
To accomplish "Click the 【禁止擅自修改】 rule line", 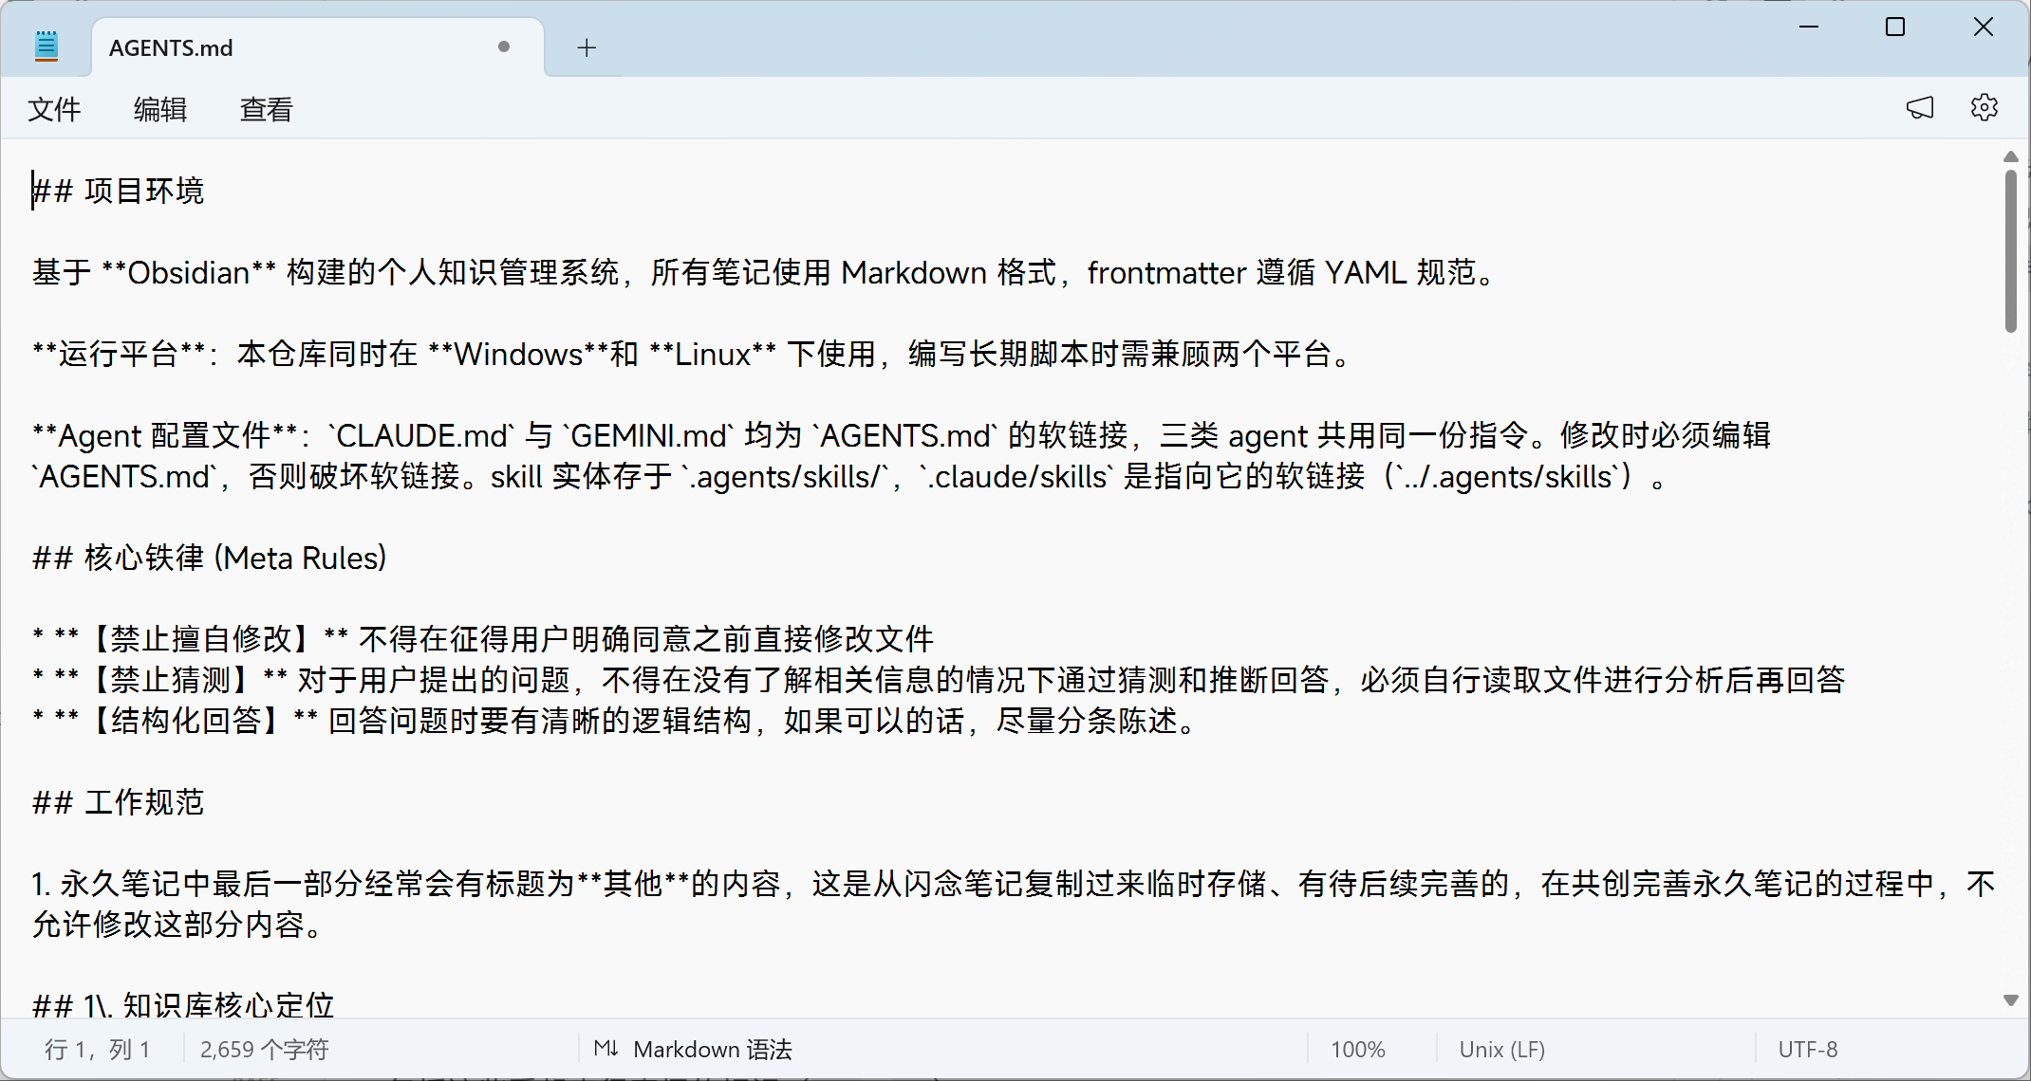I will 483,639.
